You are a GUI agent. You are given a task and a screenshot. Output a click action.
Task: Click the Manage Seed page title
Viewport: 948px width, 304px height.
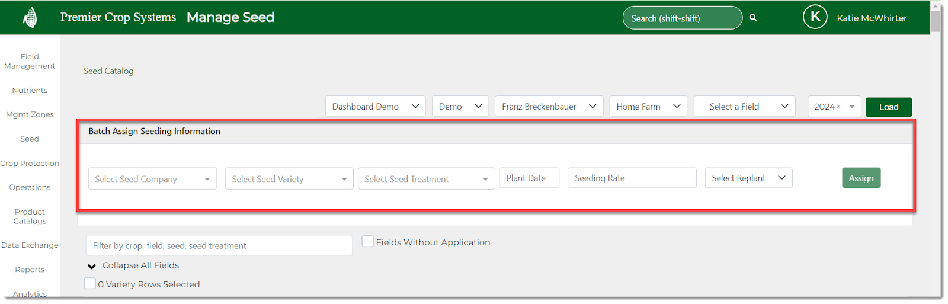coord(230,17)
